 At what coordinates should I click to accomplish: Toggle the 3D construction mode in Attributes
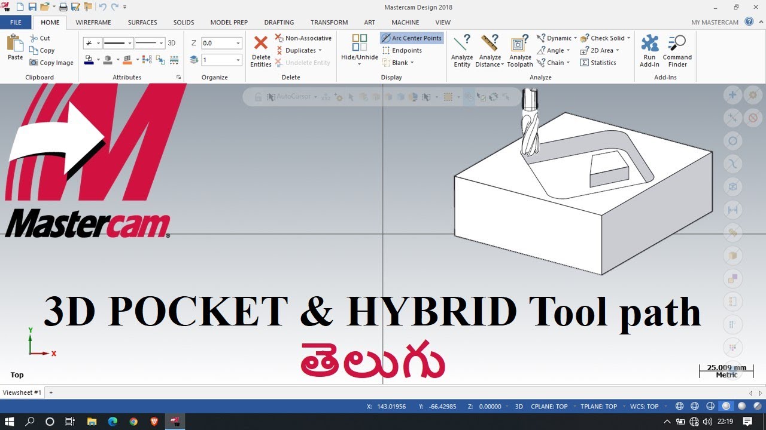[x=172, y=43]
